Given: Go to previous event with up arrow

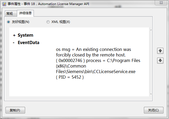Looking at the screenshot, I should click(160, 50).
